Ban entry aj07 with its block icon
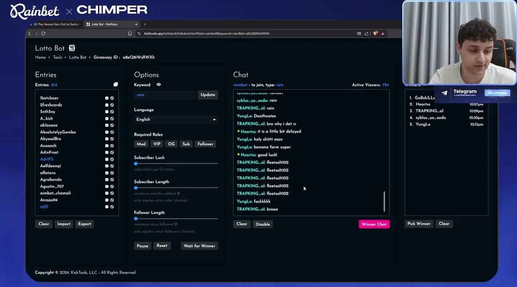This screenshot has height=287, width=517. (x=112, y=206)
